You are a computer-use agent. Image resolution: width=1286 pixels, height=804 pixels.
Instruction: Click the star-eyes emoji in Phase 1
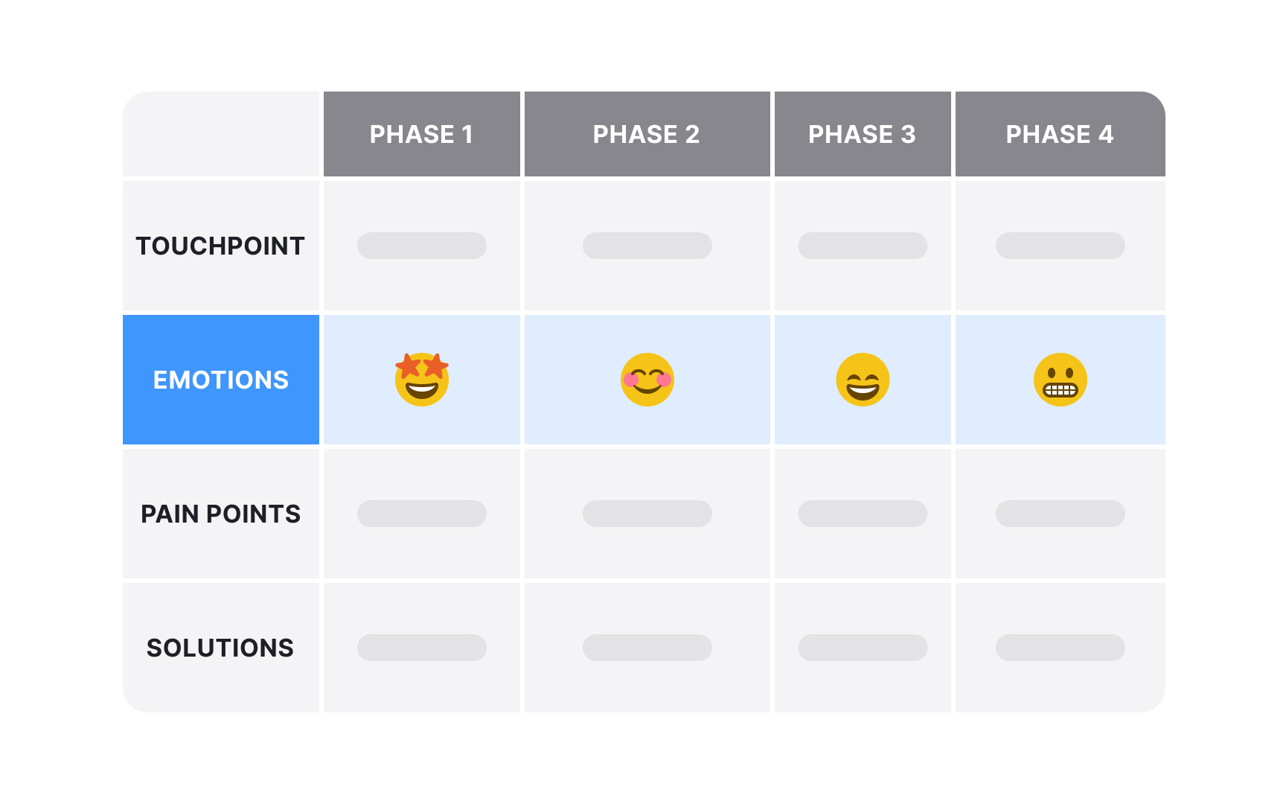pos(421,380)
